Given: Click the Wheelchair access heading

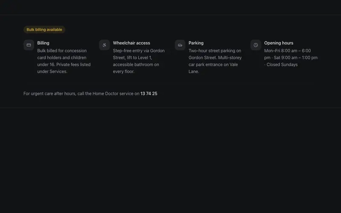Looking at the screenshot, I should click(x=131, y=43).
